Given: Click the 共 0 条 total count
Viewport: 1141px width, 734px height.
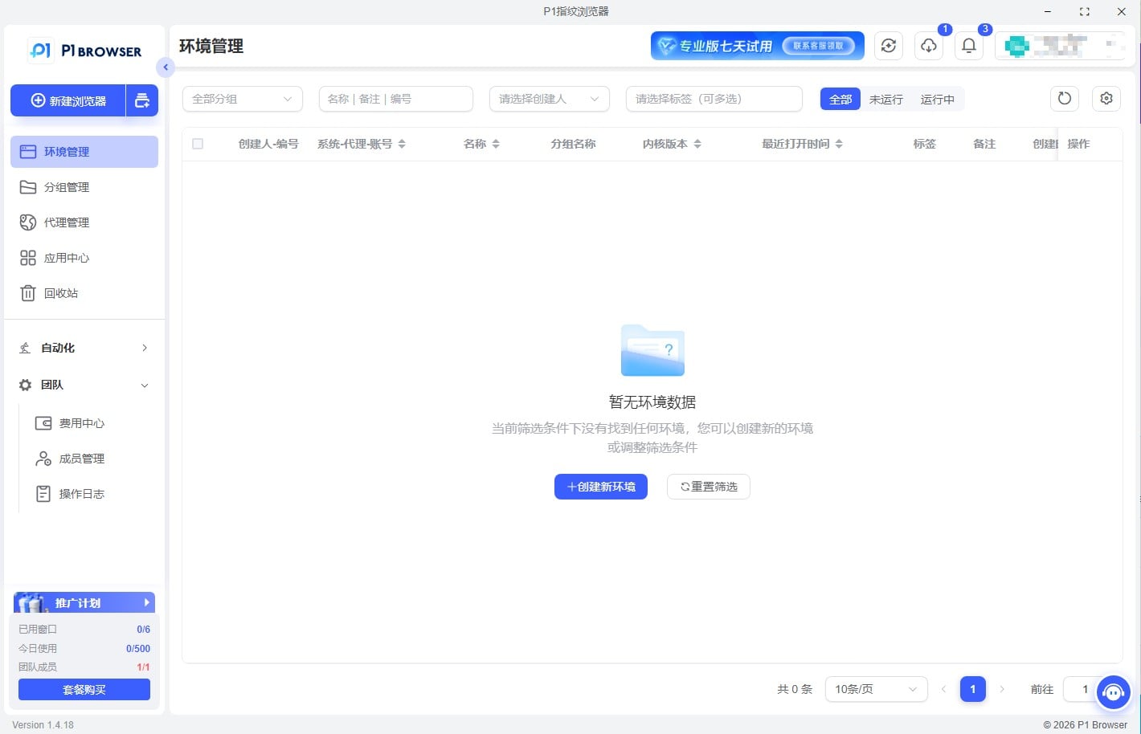Looking at the screenshot, I should (x=795, y=689).
